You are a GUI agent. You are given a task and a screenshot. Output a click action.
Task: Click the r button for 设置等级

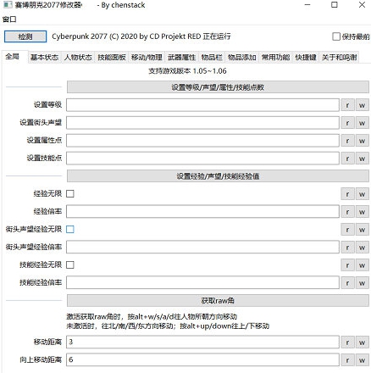tap(347, 105)
